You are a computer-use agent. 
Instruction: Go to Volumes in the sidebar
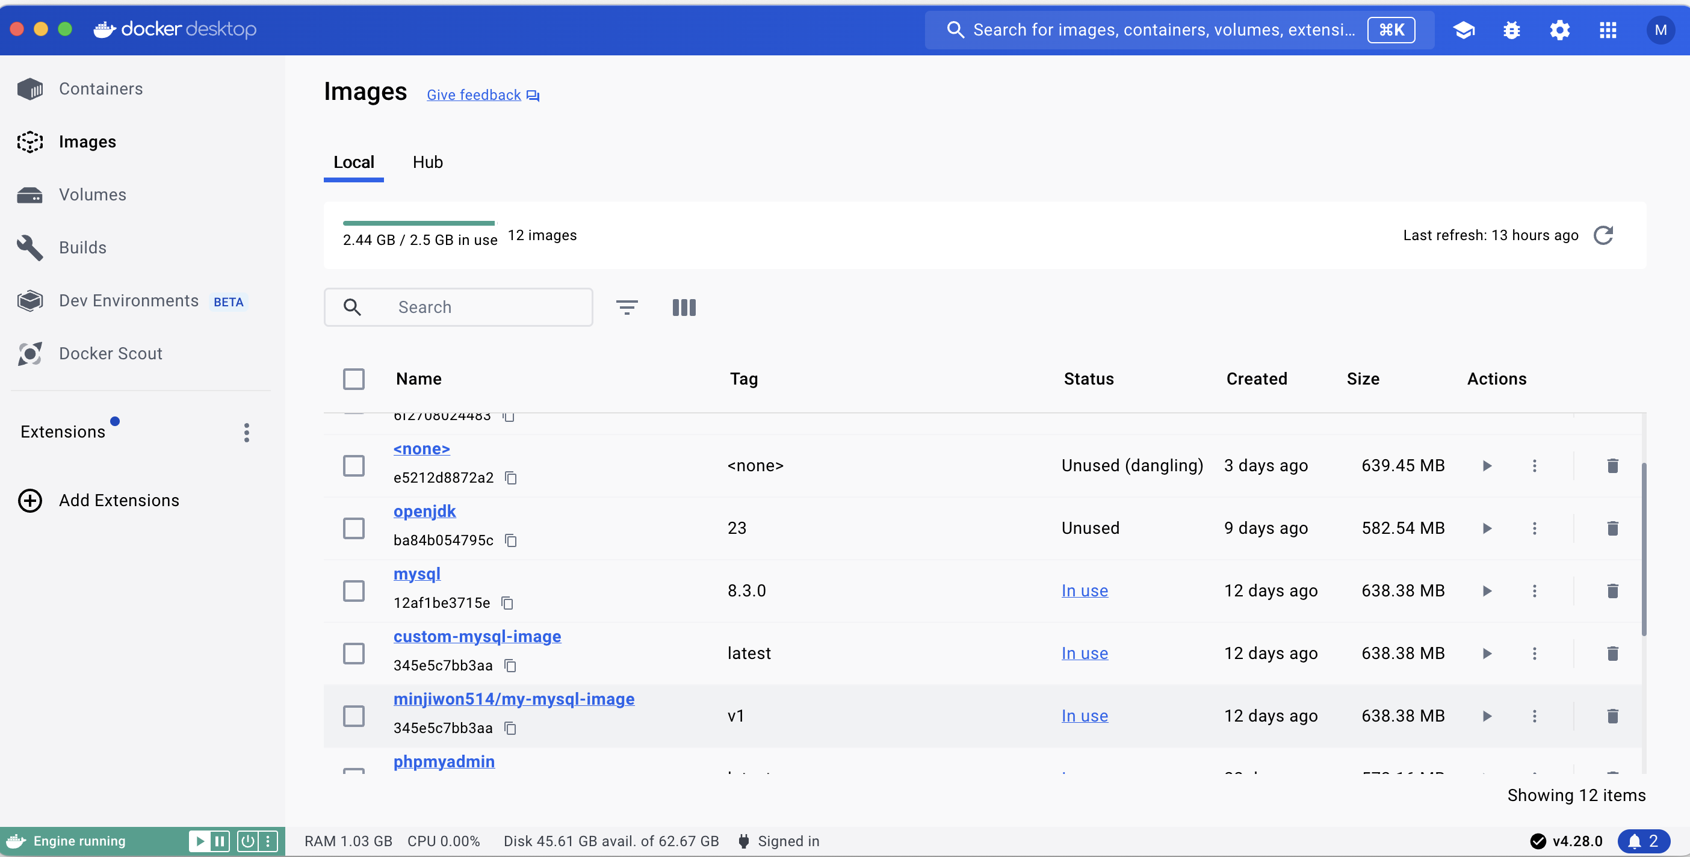coord(93,194)
